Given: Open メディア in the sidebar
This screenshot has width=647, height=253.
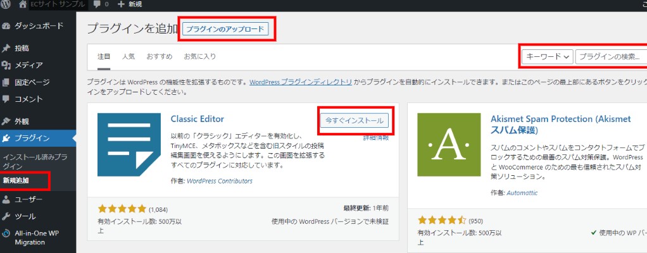Looking at the screenshot, I should 28,65.
